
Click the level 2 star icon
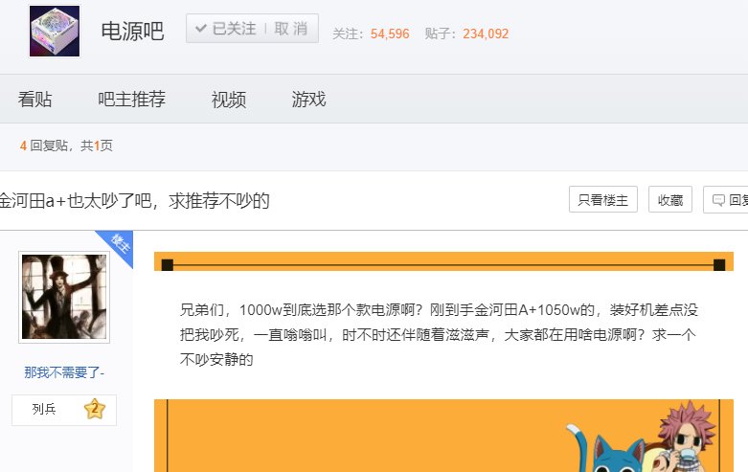pos(95,409)
